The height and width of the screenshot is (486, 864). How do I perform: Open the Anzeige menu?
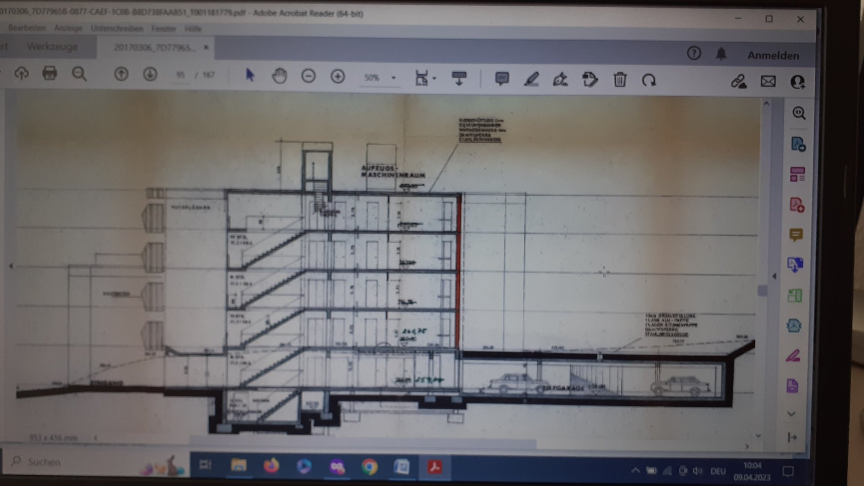click(68, 28)
